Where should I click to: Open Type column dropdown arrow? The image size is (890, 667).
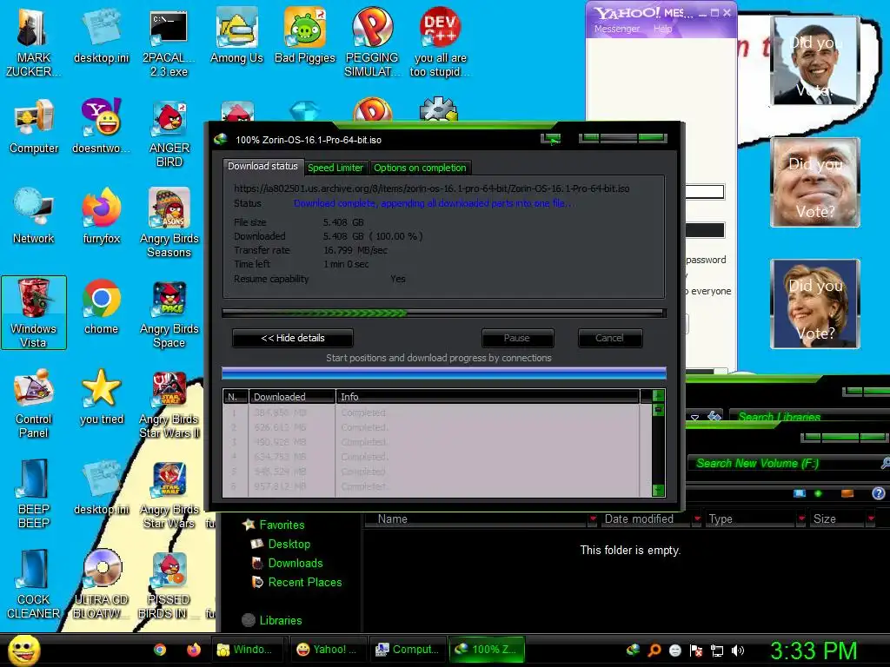800,518
